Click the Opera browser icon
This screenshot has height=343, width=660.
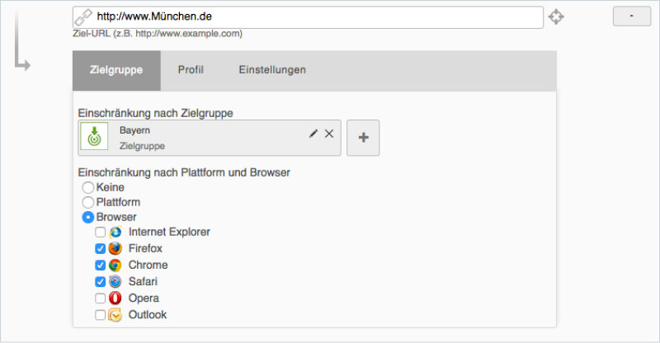coord(115,298)
